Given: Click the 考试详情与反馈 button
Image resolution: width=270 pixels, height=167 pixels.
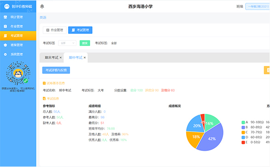Looking at the screenshot, I should click(56, 70).
